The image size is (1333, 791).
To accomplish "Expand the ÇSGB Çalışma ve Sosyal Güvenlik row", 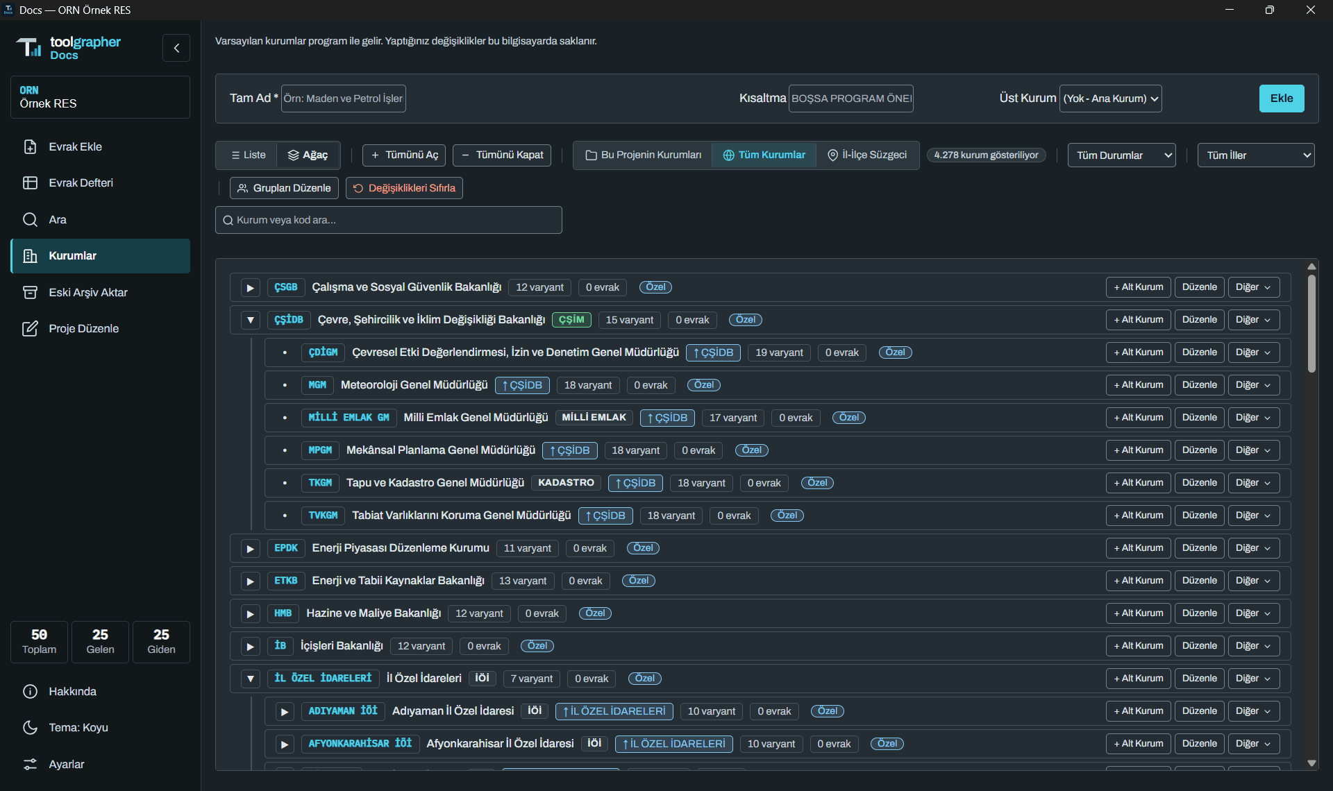I will (x=250, y=287).
